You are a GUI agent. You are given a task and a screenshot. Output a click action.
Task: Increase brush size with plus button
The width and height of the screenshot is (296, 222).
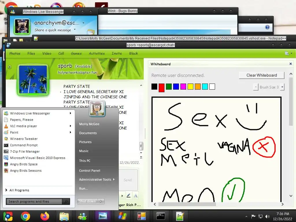tap(282, 87)
